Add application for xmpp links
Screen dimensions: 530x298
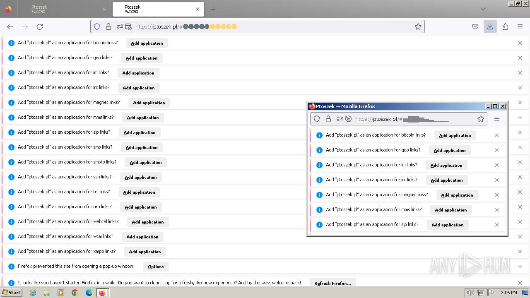(145, 252)
